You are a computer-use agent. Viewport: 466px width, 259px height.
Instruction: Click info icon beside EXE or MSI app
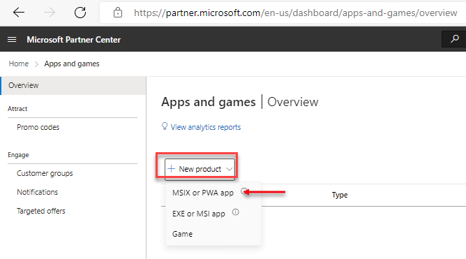click(235, 212)
